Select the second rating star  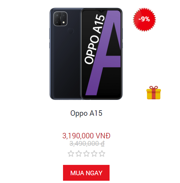click(x=79, y=154)
